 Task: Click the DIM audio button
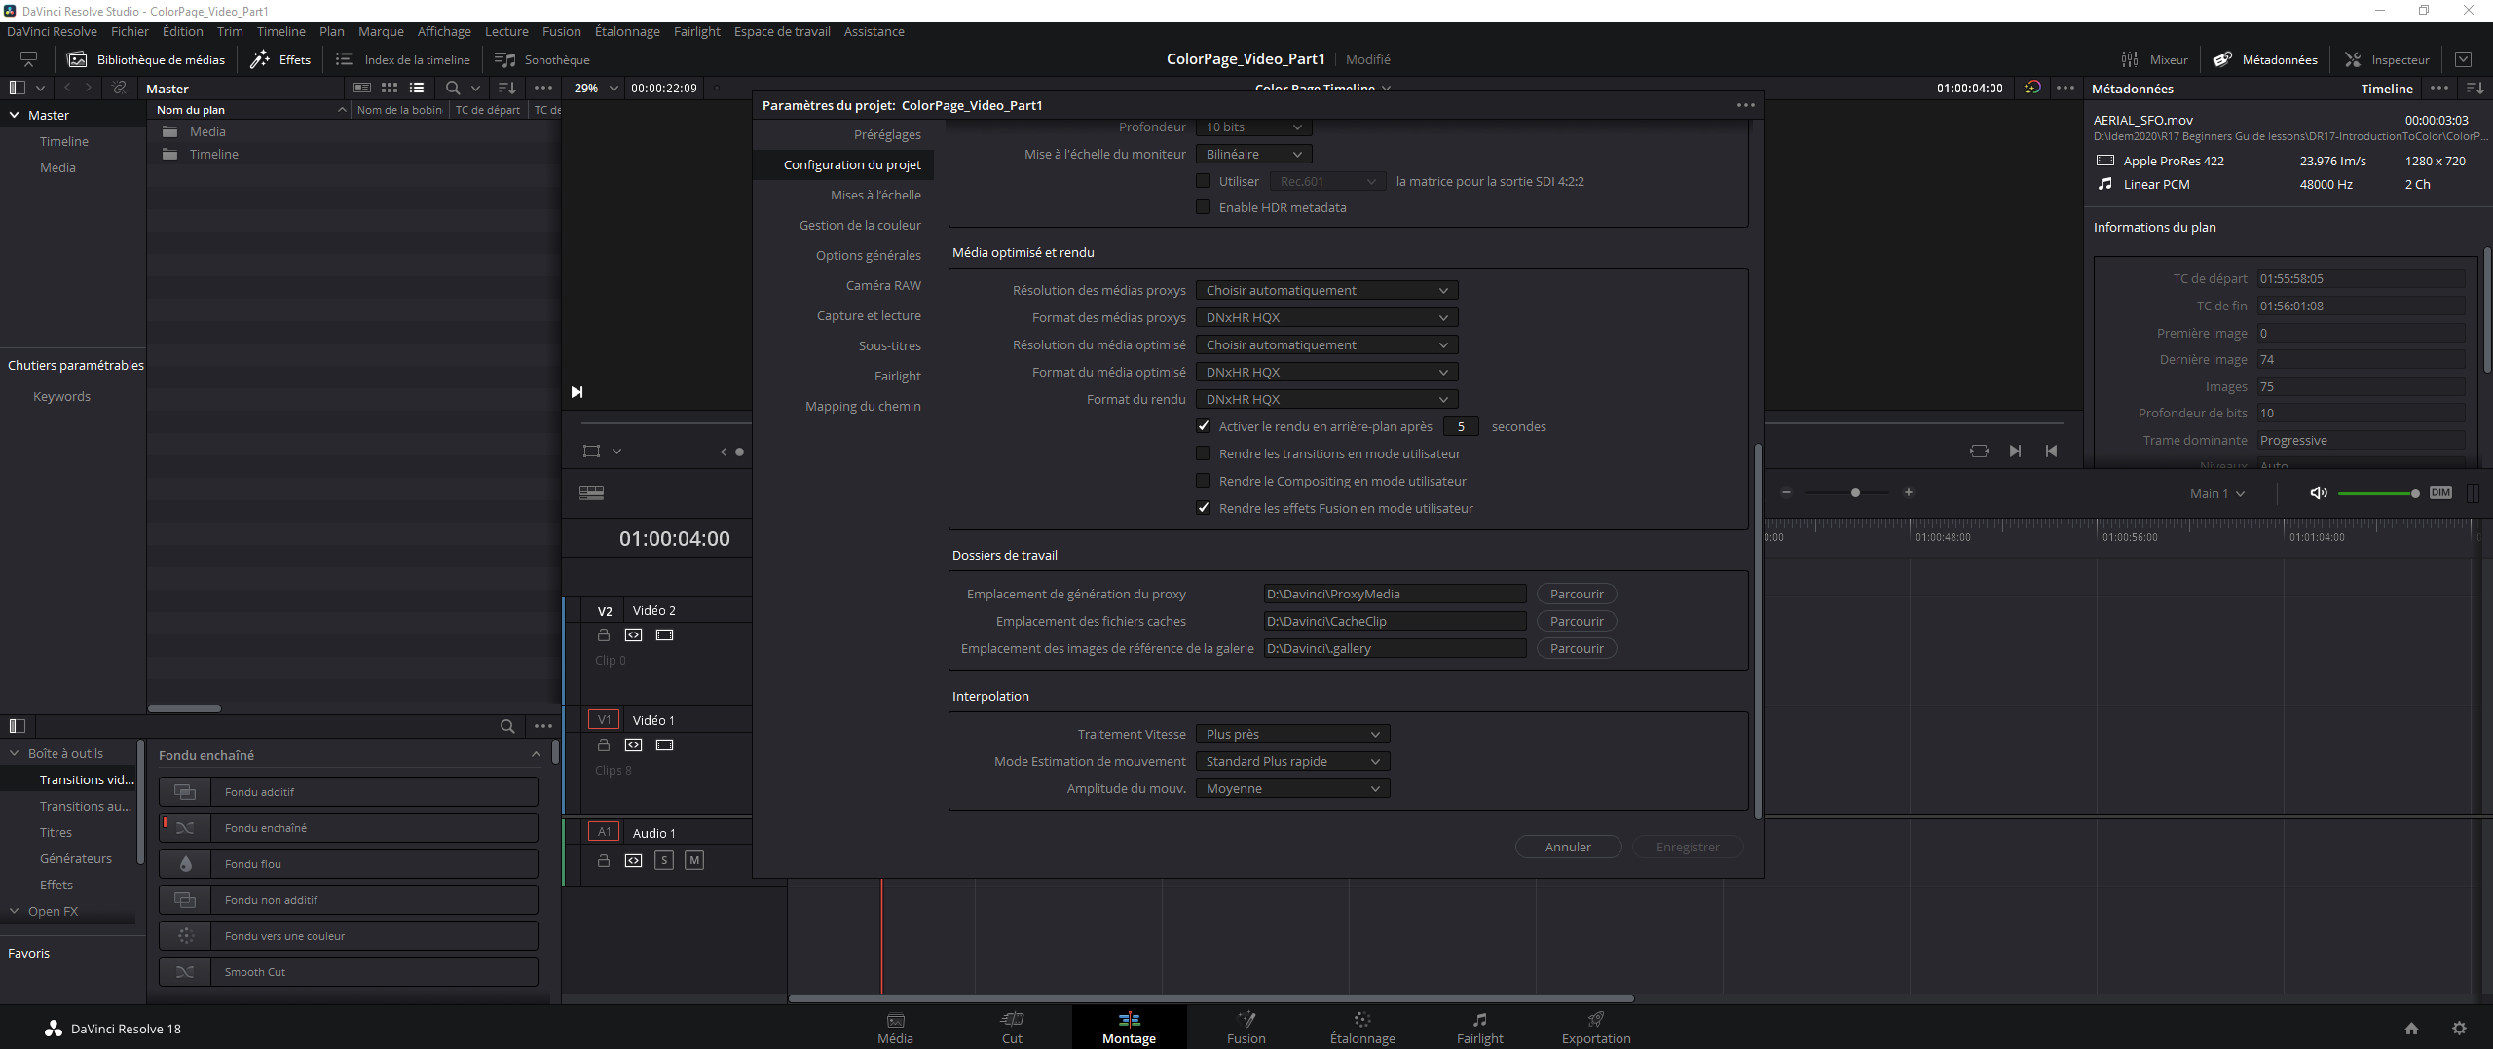pyautogui.click(x=2439, y=492)
